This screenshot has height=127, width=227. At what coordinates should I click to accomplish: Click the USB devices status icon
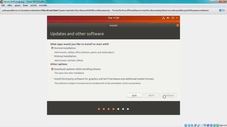click(199, 126)
